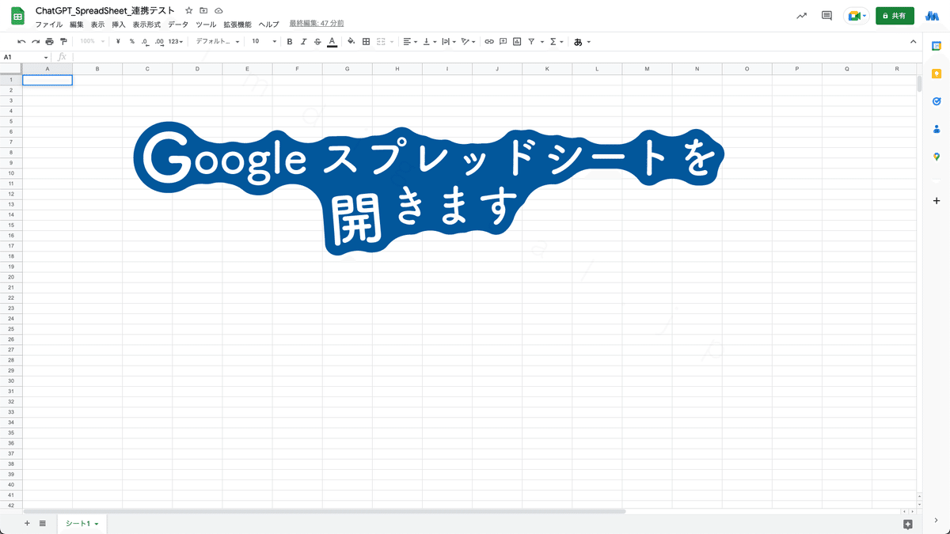Open the font family dropdown

coord(216,41)
